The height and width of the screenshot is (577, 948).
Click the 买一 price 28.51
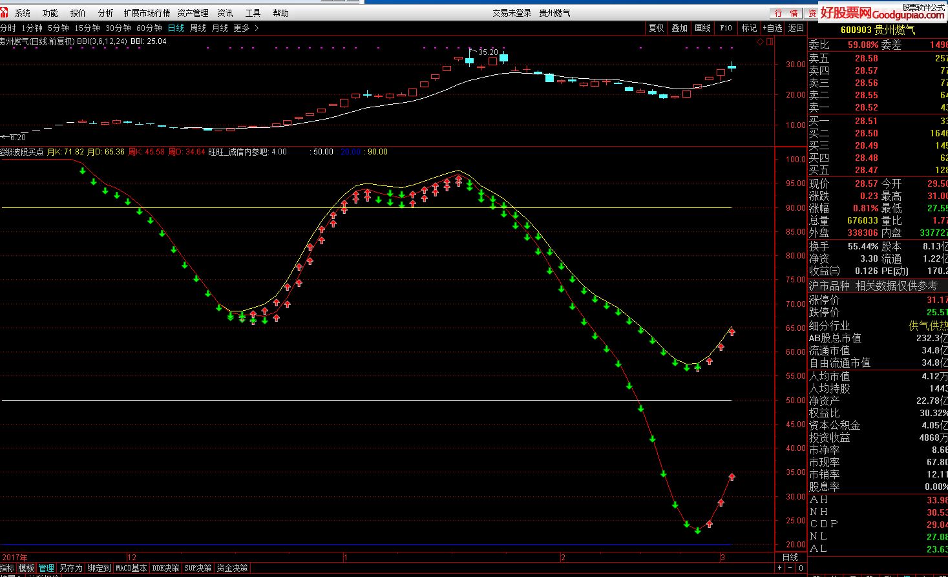tap(866, 121)
